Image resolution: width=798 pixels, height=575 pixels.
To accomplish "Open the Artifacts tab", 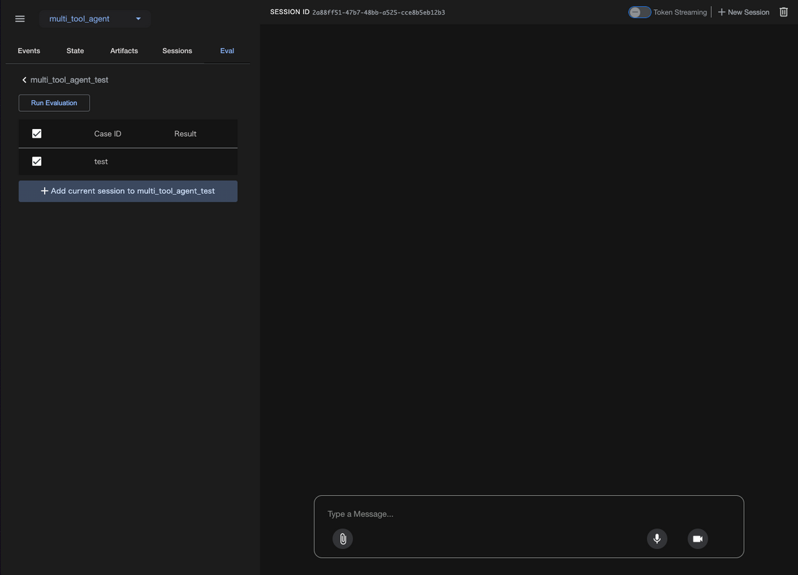I will (x=124, y=51).
